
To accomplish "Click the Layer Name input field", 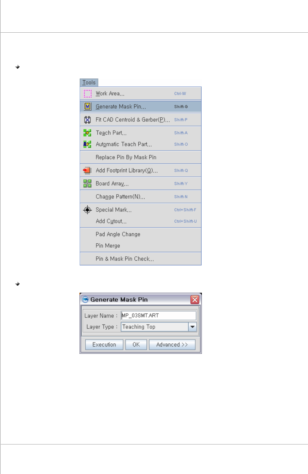I will pos(158,316).
